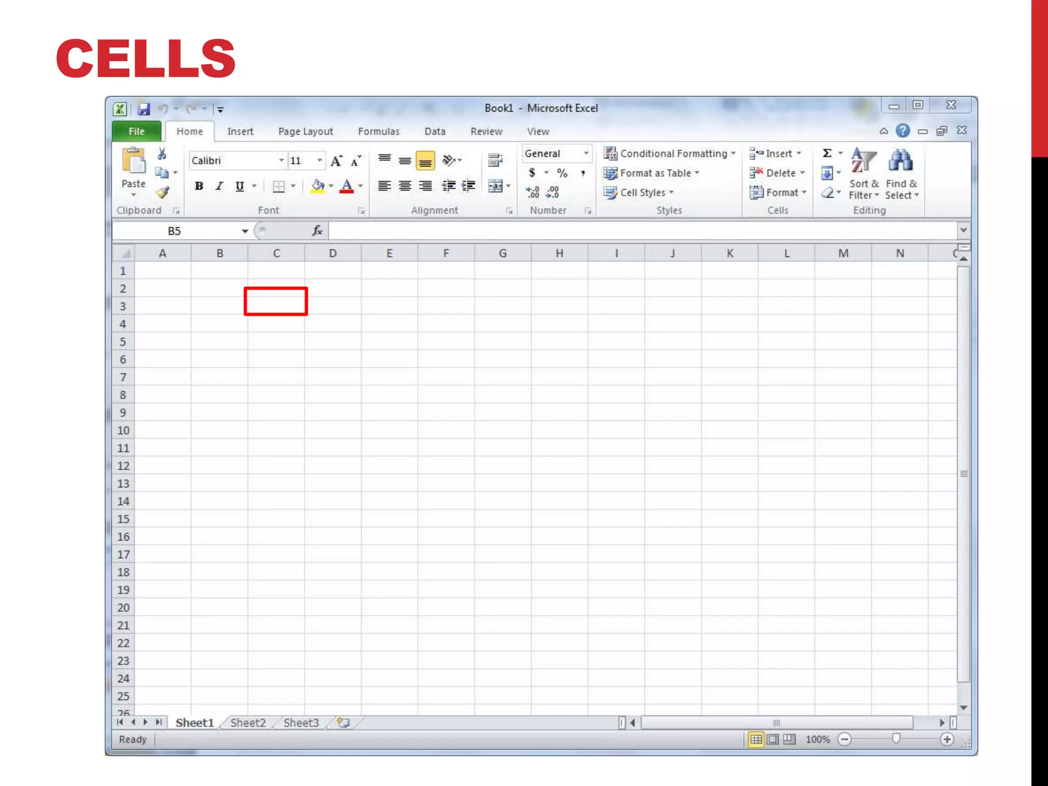The width and height of the screenshot is (1048, 786).
Task: Click the zoom slider handle
Action: pyautogui.click(x=896, y=738)
